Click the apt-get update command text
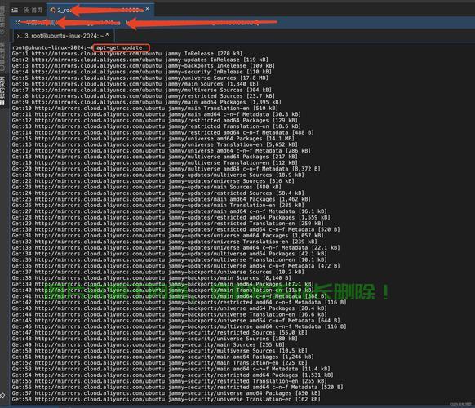This screenshot has width=475, height=408. pos(119,47)
